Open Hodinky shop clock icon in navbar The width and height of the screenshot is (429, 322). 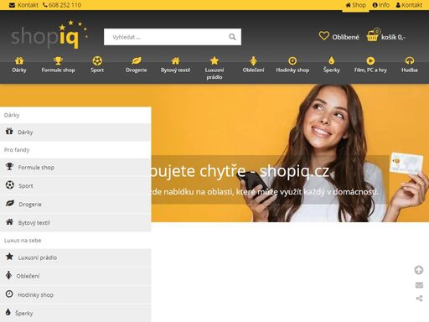pos(292,60)
